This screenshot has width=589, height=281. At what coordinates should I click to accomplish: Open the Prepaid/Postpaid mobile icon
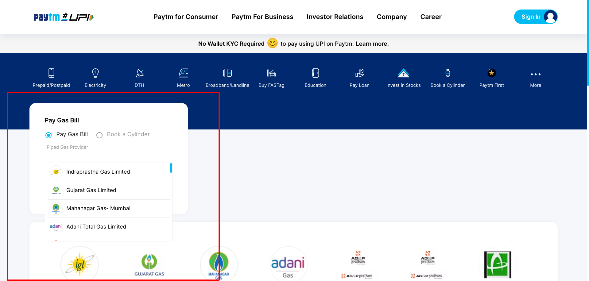(x=51, y=73)
